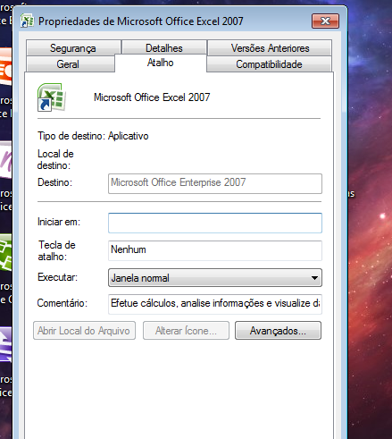Click the Excel icon in title bar
Screen dimensions: 392x439
27,21
